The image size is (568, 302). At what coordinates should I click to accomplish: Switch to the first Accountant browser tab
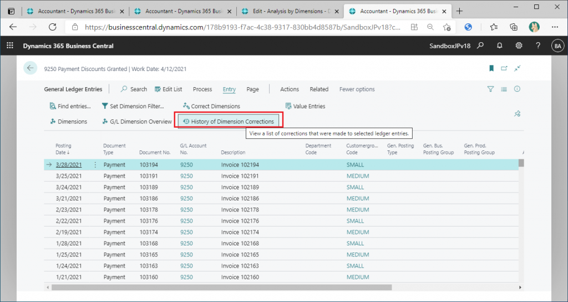[x=75, y=11]
